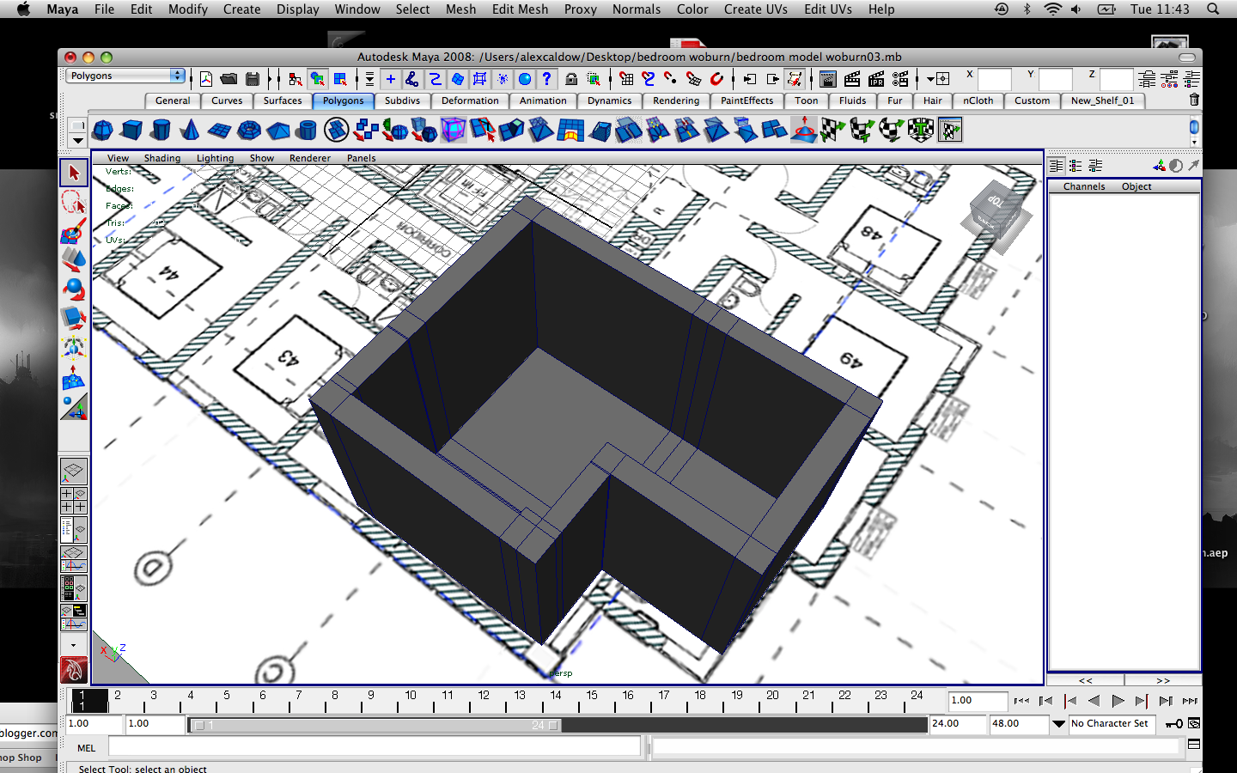Expand the selection mask dropdown menu
Screen dimensions: 1237x773
tap(369, 79)
